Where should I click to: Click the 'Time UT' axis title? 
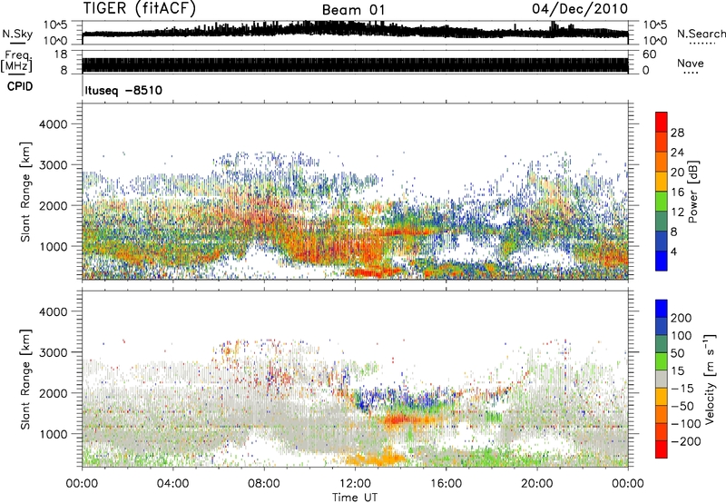pyautogui.click(x=355, y=497)
